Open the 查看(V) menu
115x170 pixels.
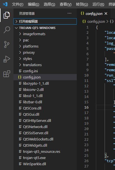[66, 4]
